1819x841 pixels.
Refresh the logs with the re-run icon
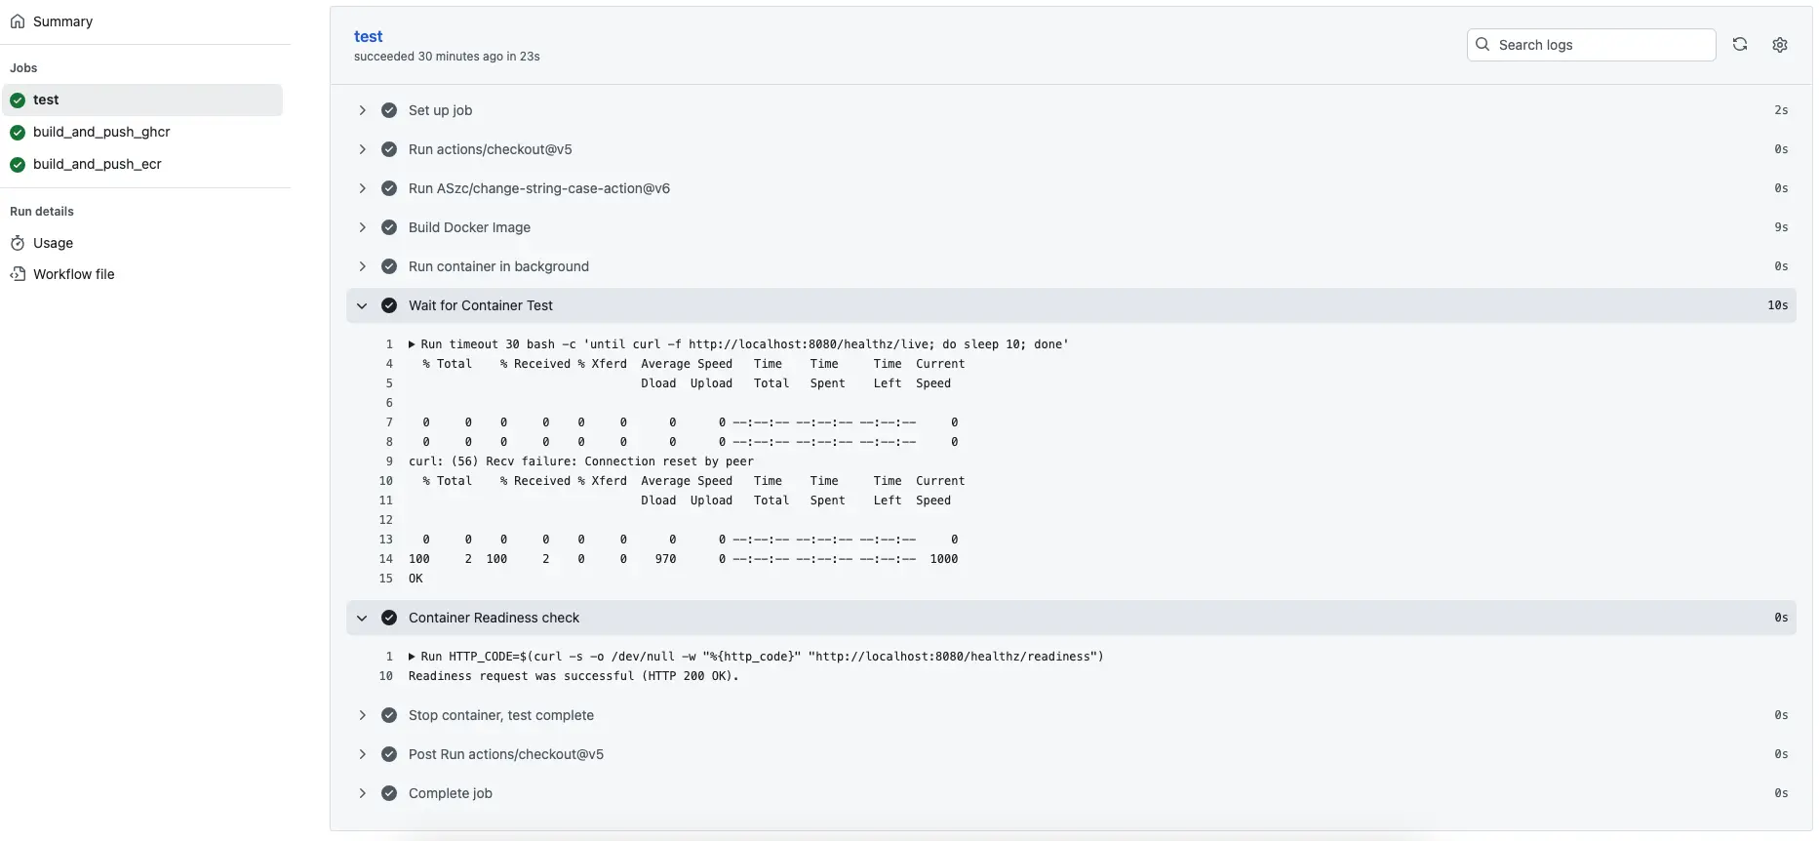coord(1739,45)
